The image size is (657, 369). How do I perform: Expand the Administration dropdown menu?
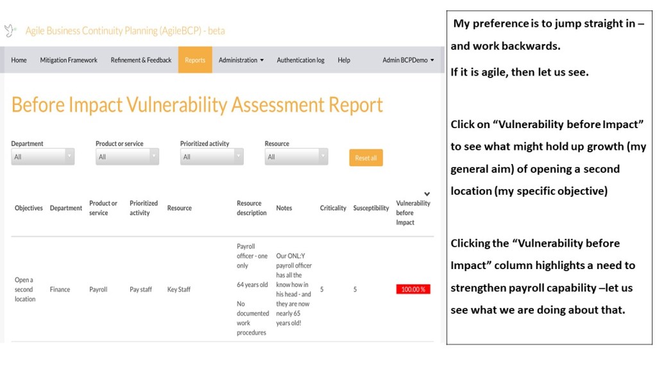pos(241,60)
